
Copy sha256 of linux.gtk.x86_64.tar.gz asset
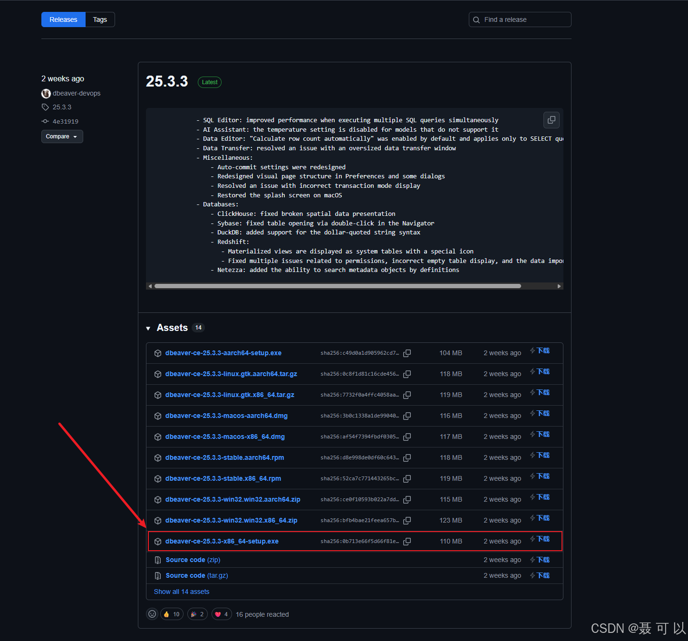coord(407,395)
